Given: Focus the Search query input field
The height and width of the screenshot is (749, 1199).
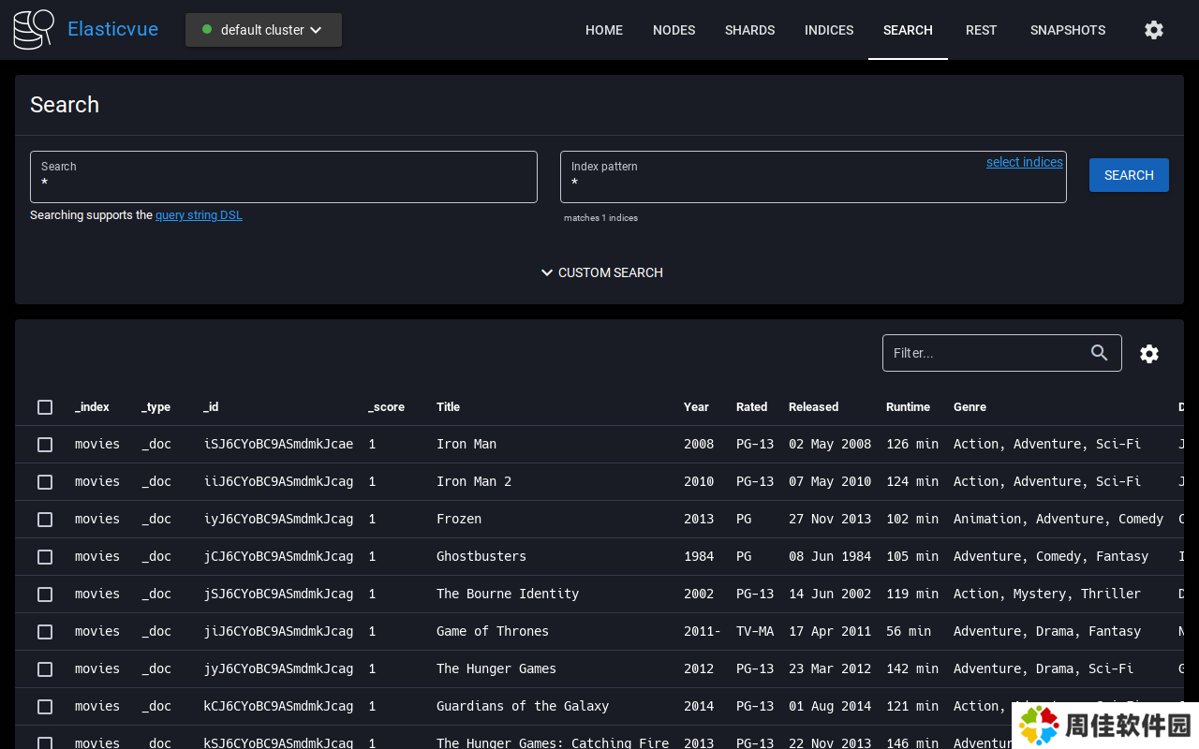Looking at the screenshot, I should point(283,184).
